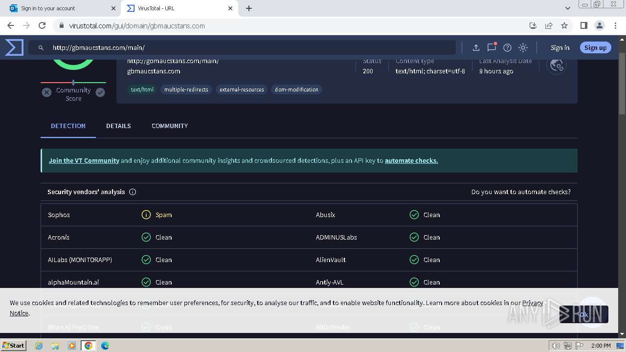Open Chrome from the taskbar
The image size is (626, 352).
point(88,346)
